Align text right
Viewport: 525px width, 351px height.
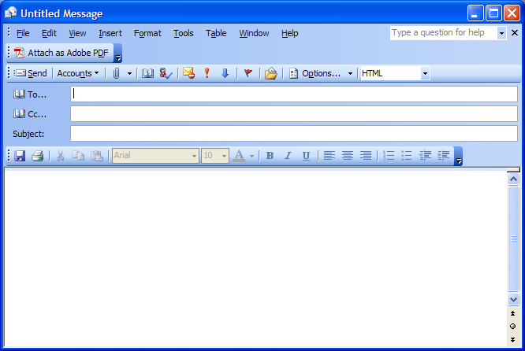366,156
